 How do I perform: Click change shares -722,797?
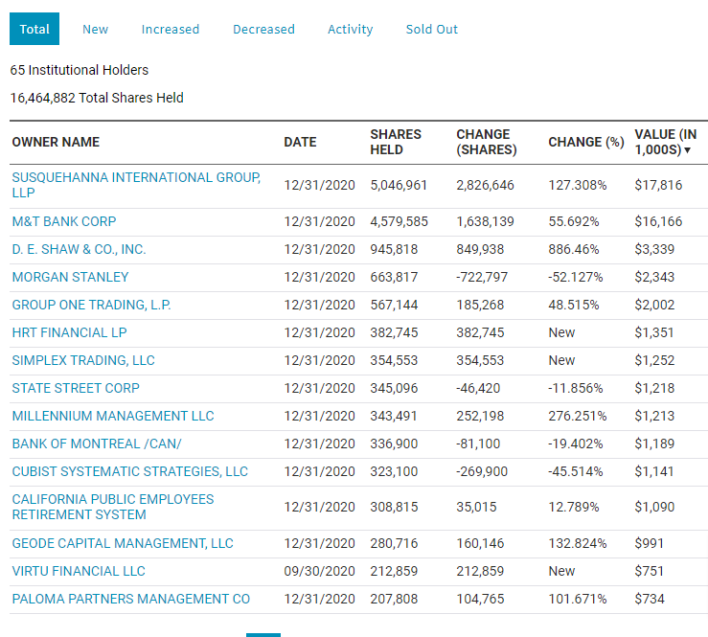482,277
